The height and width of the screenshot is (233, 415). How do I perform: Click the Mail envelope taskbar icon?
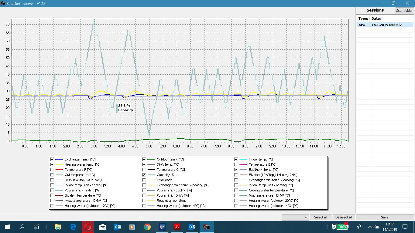coord(103,227)
